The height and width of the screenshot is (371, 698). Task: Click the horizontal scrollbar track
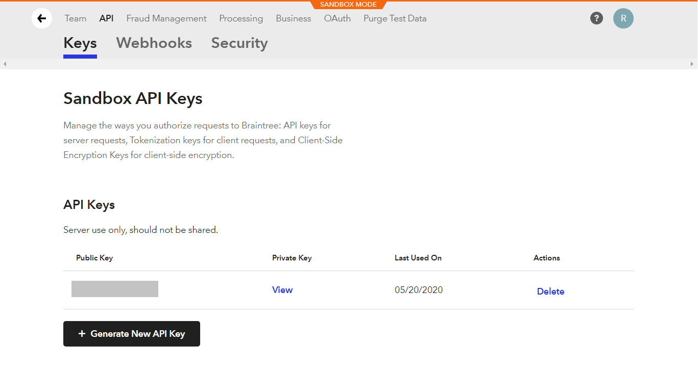[x=349, y=64]
